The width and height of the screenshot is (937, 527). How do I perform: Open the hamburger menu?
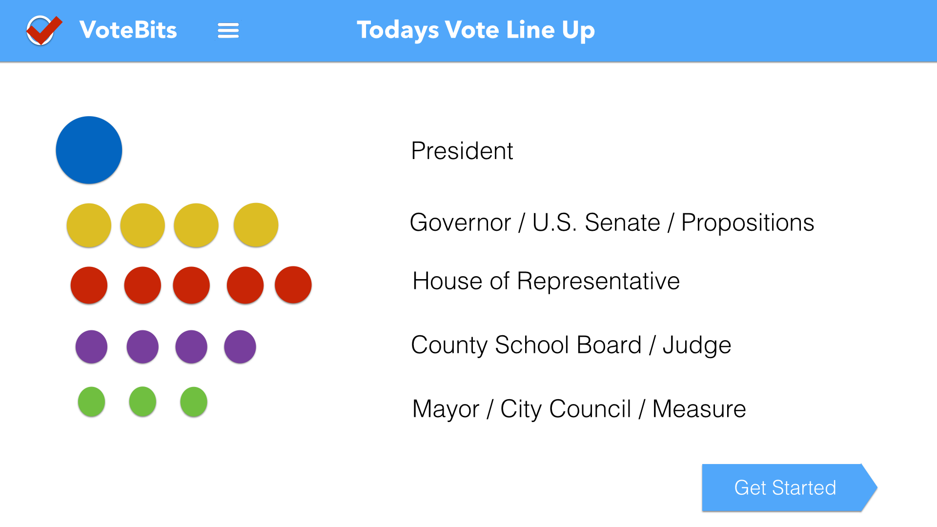[228, 30]
